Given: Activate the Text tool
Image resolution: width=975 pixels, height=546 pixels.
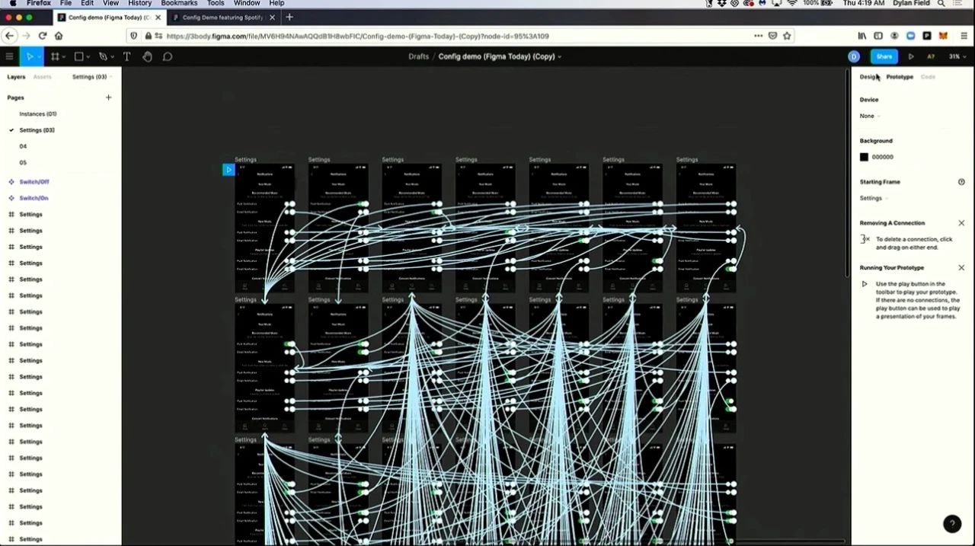Looking at the screenshot, I should [126, 56].
